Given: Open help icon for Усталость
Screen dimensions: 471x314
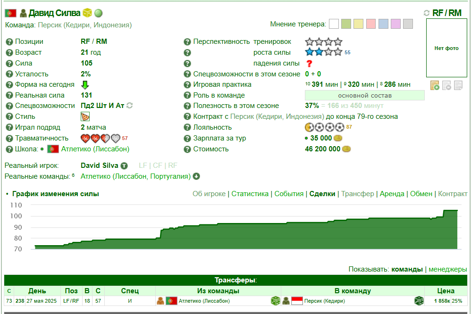Looking at the screenshot, I should (x=9, y=74).
